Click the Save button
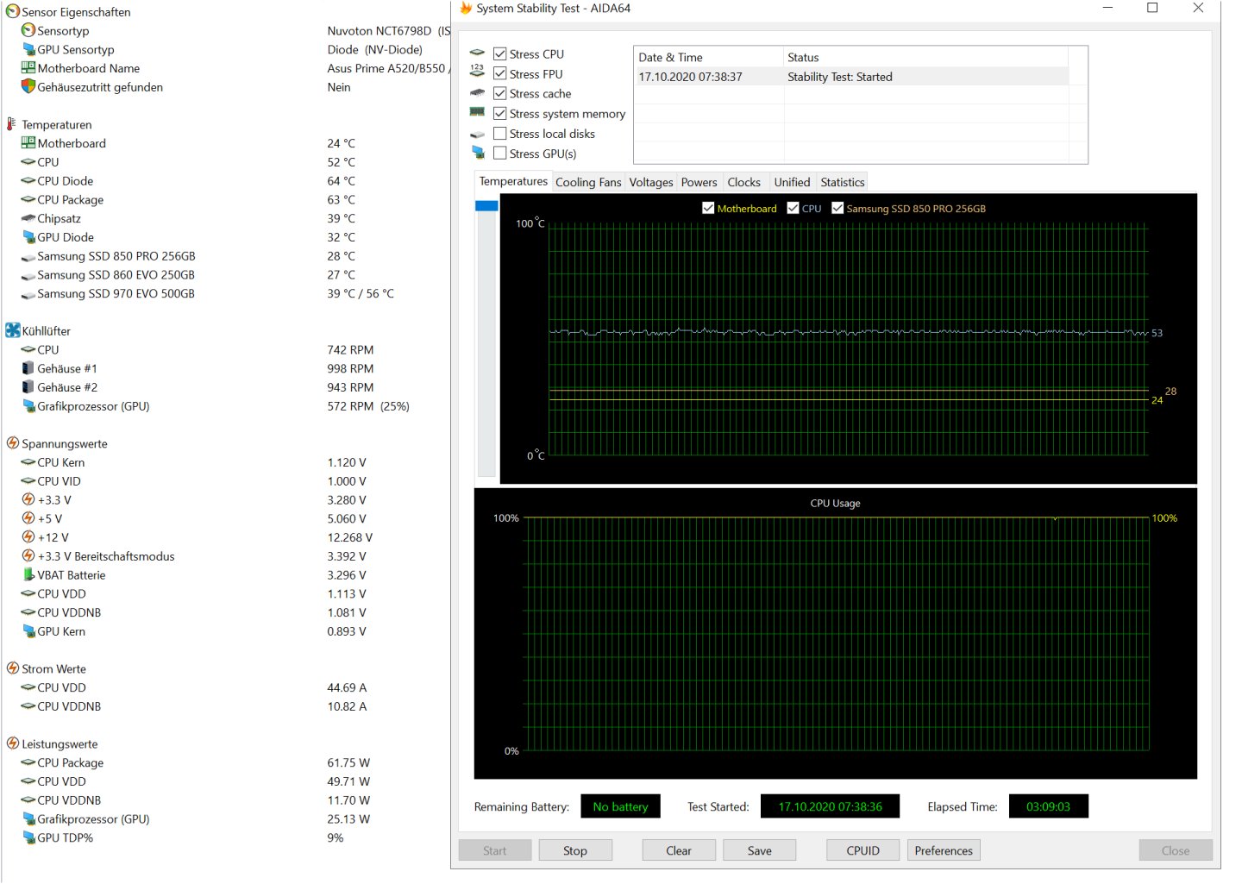 [x=759, y=850]
